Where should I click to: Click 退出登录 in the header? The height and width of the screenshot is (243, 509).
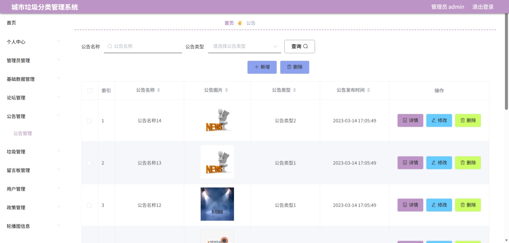(483, 7)
